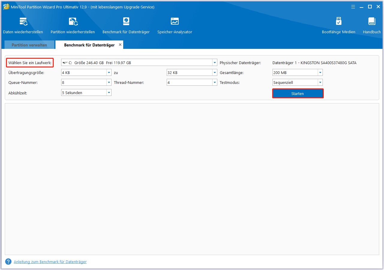
Task: Click Datenträger 1 - KINGSTON SA400S37480G SATA text
Action: click(314, 63)
